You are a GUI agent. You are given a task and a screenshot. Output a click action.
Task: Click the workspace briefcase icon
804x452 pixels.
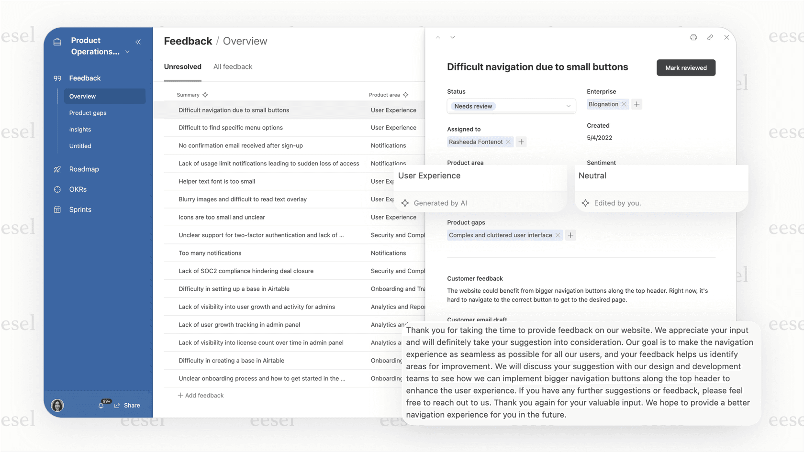point(57,41)
